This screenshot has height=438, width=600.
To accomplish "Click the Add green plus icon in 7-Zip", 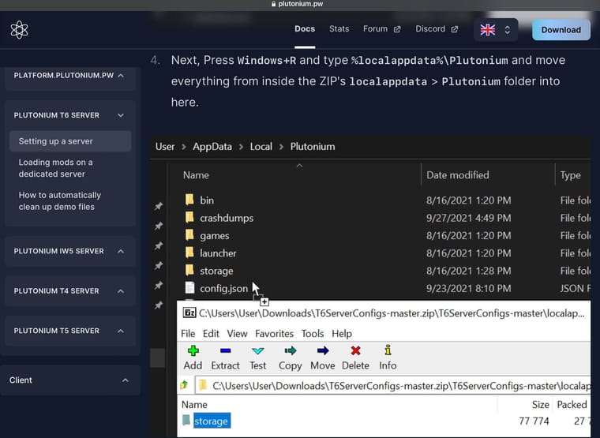I will 193,350.
